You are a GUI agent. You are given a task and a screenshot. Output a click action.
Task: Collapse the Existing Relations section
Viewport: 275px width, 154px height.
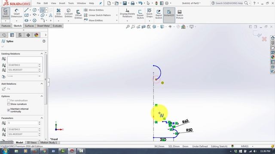tap(42, 53)
